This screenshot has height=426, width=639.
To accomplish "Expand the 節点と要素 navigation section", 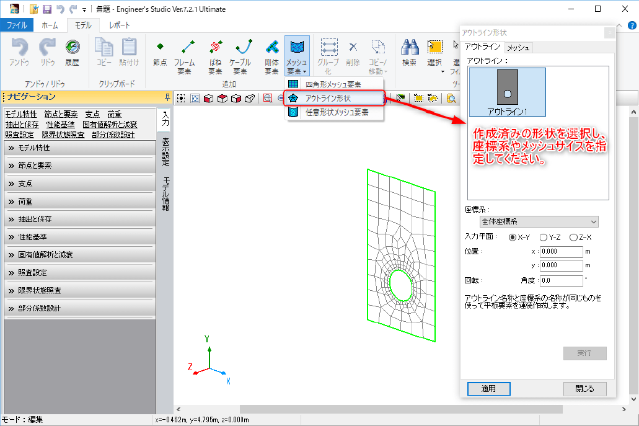I will point(80,166).
